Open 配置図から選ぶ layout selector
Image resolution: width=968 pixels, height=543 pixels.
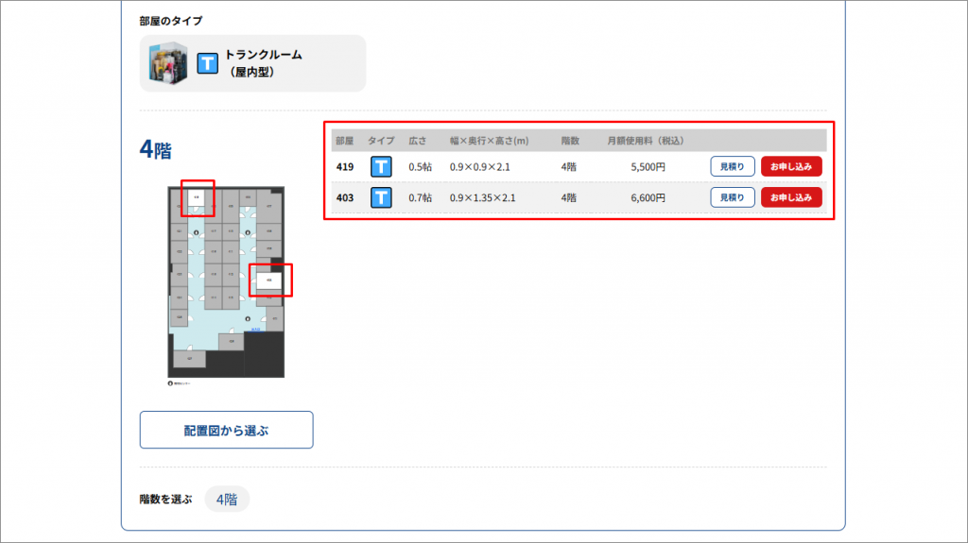[x=226, y=430]
